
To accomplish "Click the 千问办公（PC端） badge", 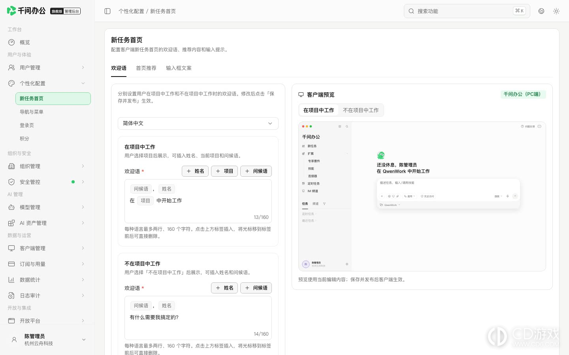I will point(523,94).
